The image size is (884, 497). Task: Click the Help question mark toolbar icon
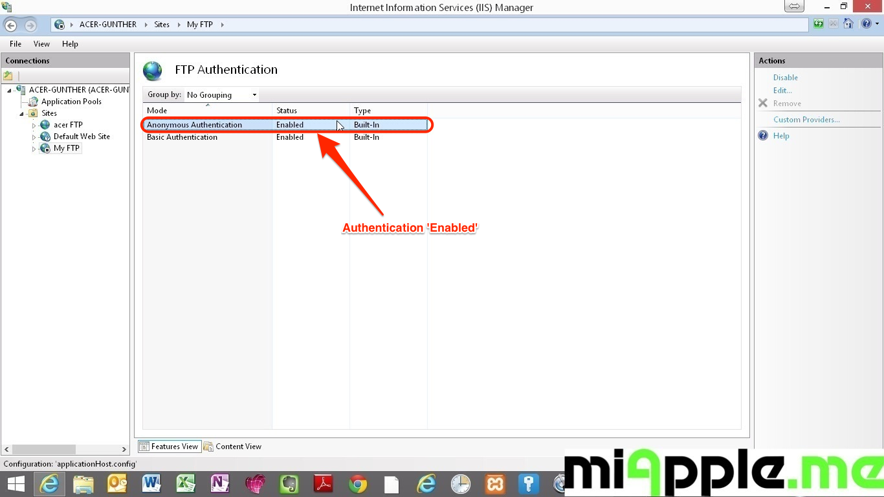[866, 24]
